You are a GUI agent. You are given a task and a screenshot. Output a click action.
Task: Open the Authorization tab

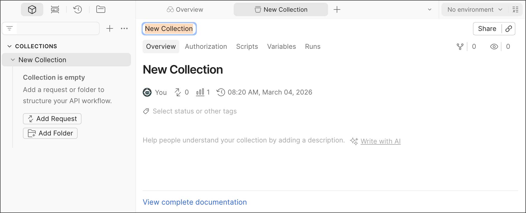pyautogui.click(x=206, y=47)
